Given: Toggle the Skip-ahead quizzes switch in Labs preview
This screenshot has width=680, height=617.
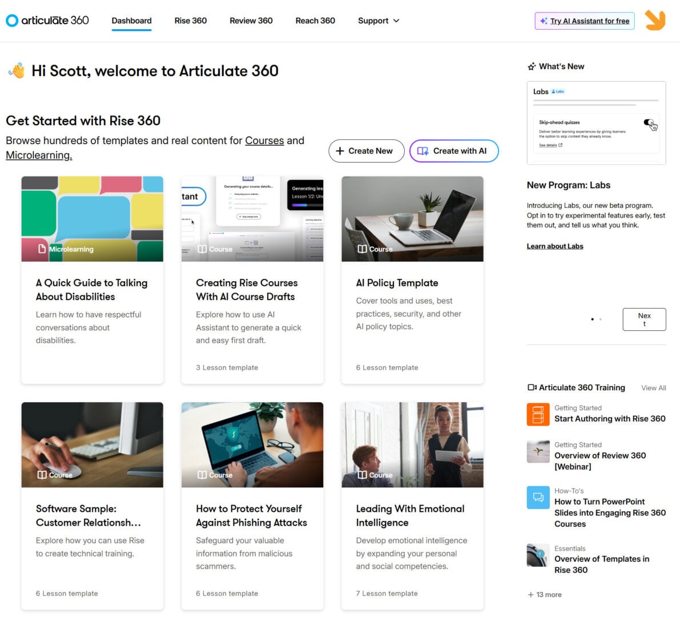Looking at the screenshot, I should click(649, 123).
